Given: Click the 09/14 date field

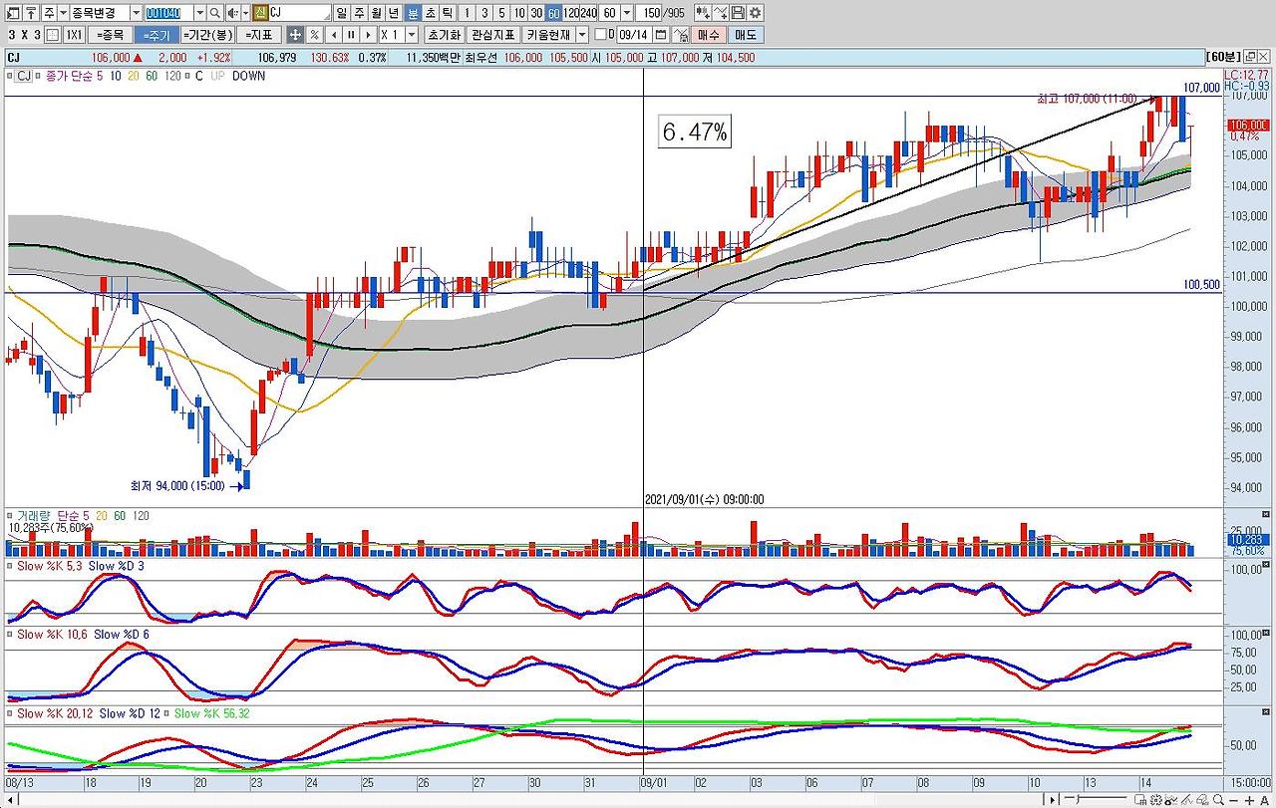Looking at the screenshot, I should click(x=633, y=34).
